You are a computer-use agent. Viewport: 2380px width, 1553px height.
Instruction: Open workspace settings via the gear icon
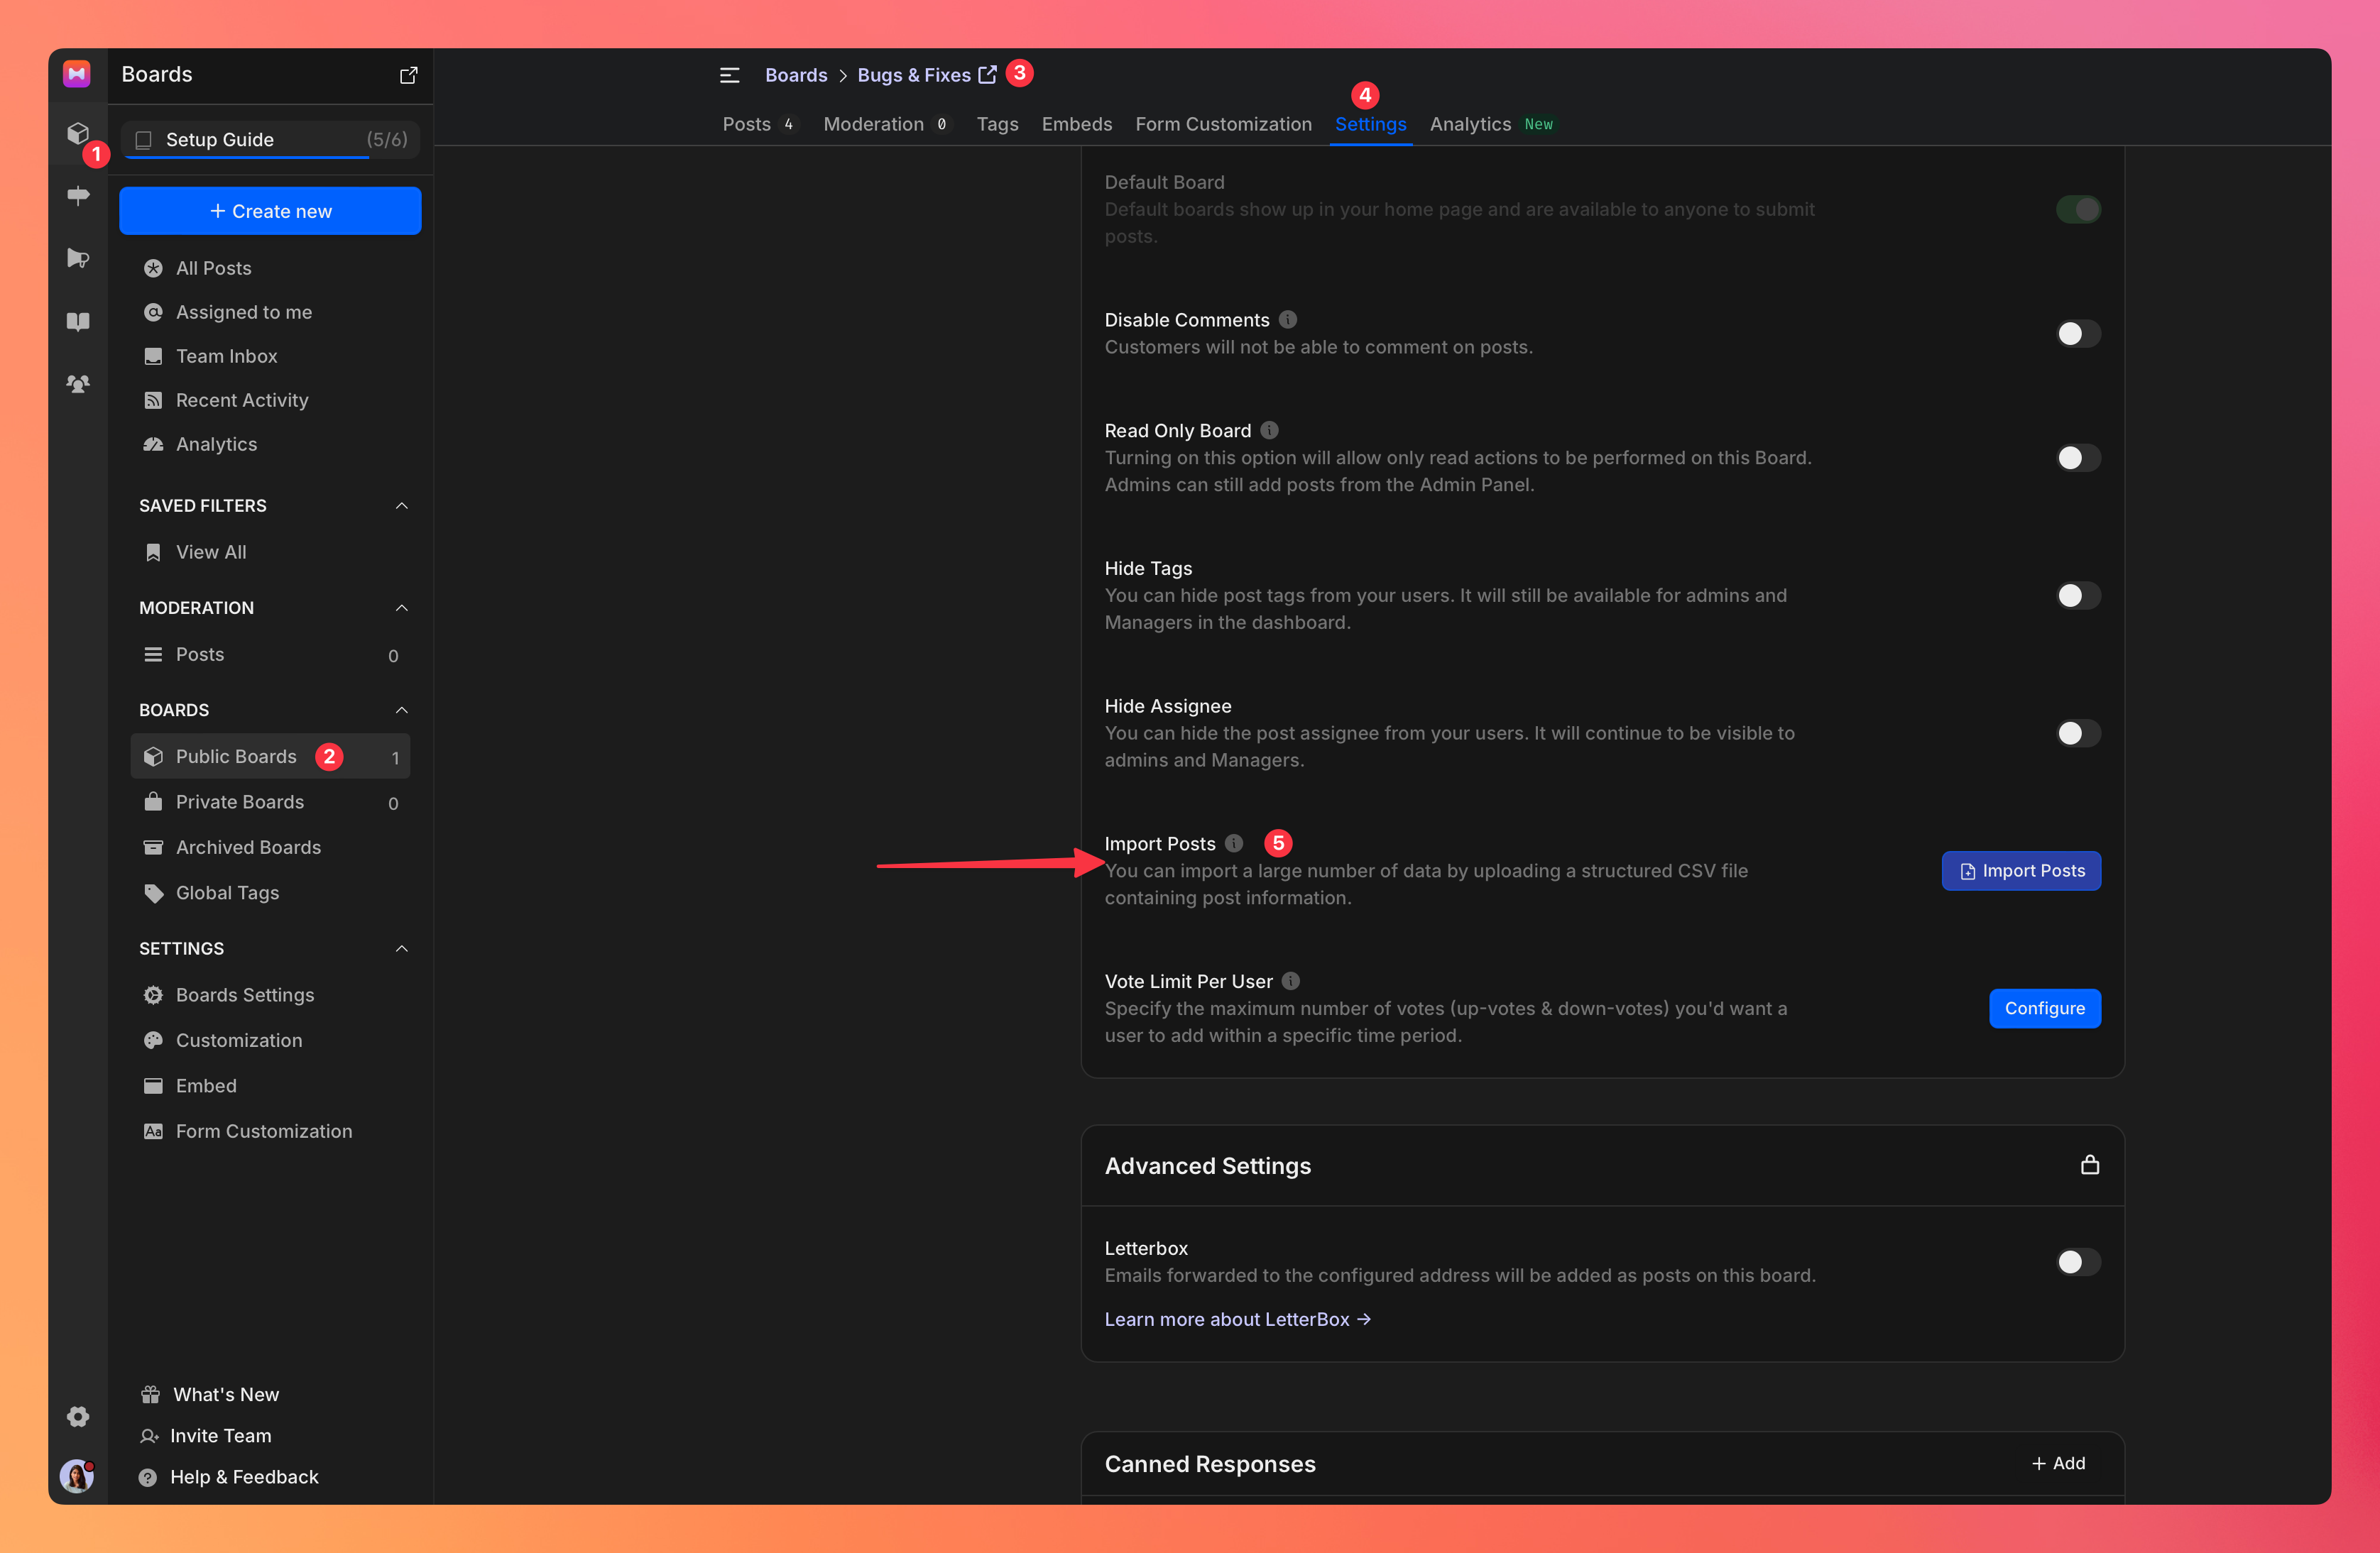77,1417
